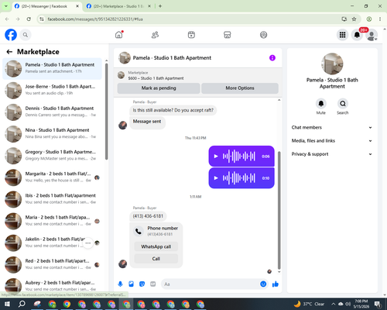387x310 pixels.
Task: Open Groups icon in top navigation
Action: coord(263,35)
